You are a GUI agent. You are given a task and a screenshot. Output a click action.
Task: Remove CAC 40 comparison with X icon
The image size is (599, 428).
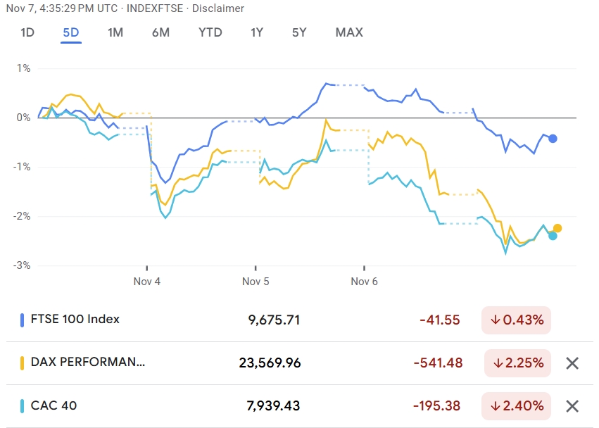click(572, 405)
